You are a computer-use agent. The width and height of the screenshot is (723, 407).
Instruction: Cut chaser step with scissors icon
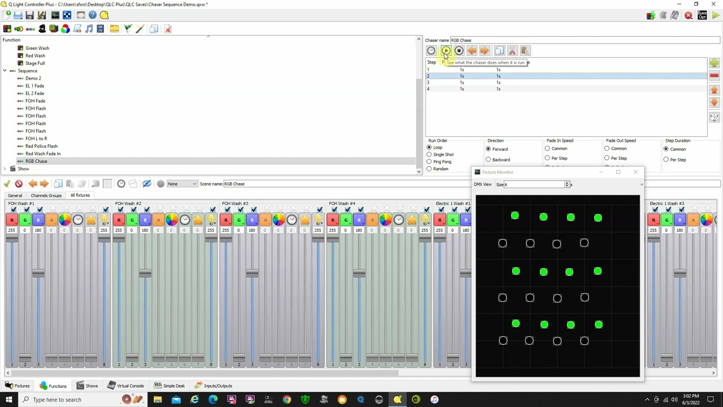coord(512,51)
